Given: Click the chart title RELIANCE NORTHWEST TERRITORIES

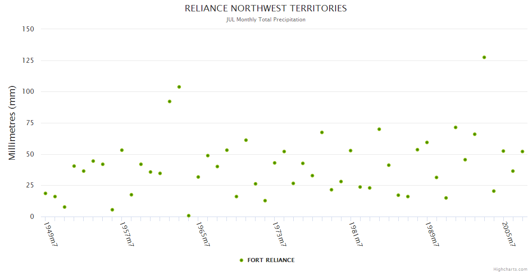Looking at the screenshot, I should tap(266, 9).
